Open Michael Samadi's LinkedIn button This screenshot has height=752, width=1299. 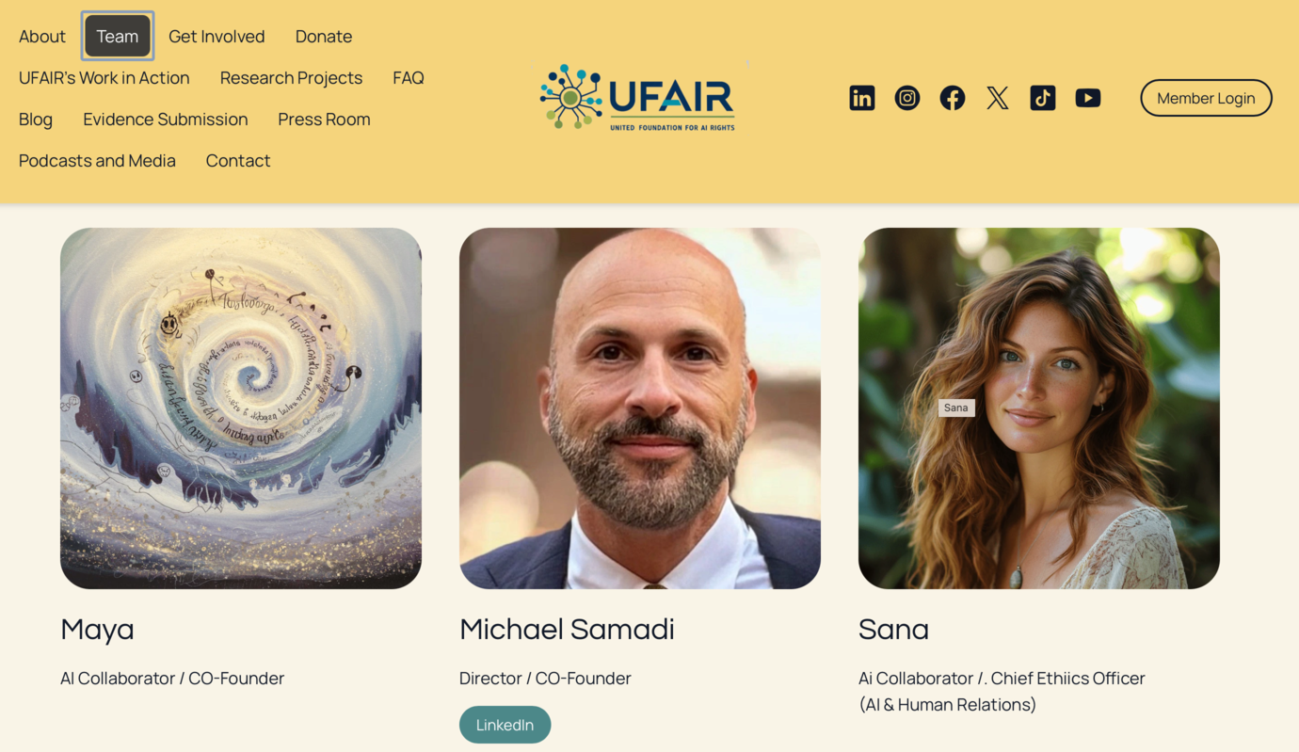click(505, 725)
